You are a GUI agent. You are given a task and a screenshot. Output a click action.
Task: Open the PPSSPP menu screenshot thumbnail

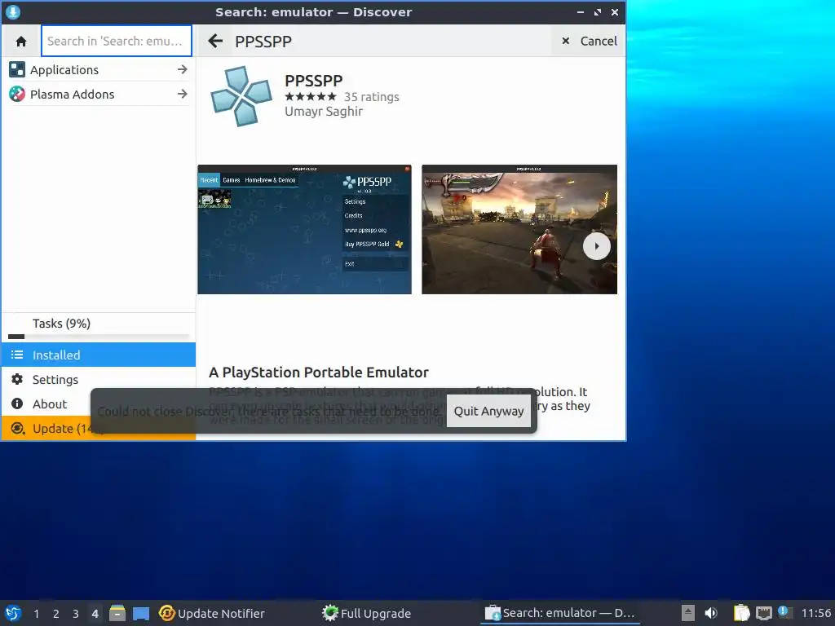point(304,229)
